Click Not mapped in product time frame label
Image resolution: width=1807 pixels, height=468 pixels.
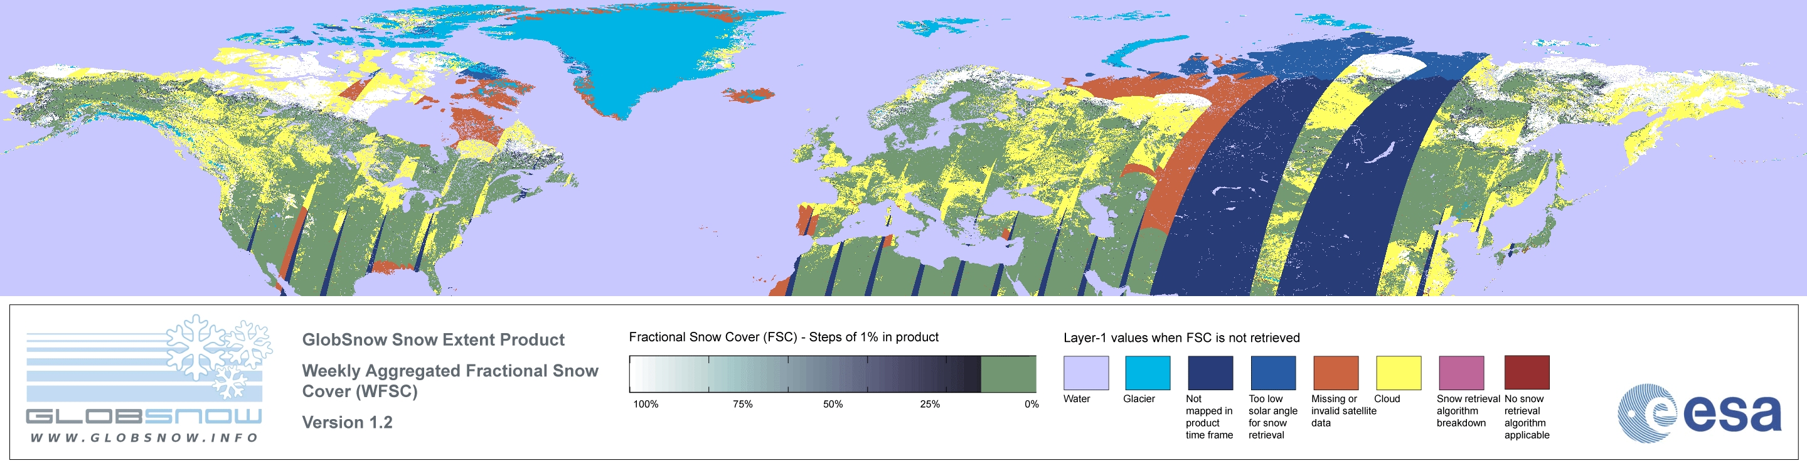[1208, 417]
